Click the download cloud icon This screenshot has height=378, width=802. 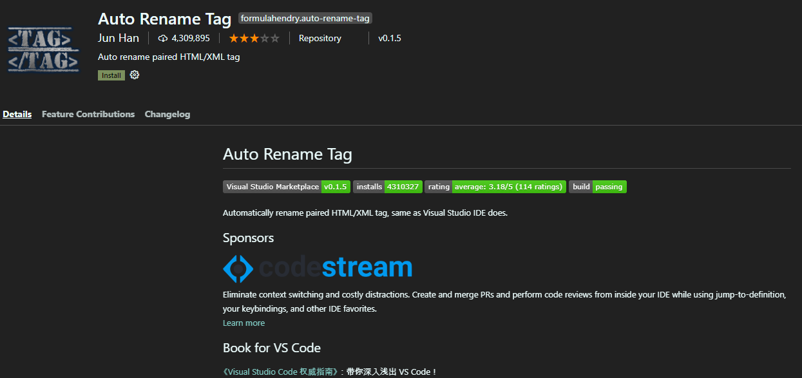[x=163, y=39]
